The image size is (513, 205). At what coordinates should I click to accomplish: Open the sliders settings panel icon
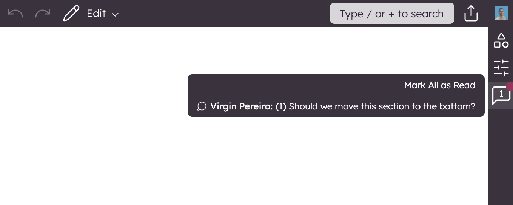point(501,68)
